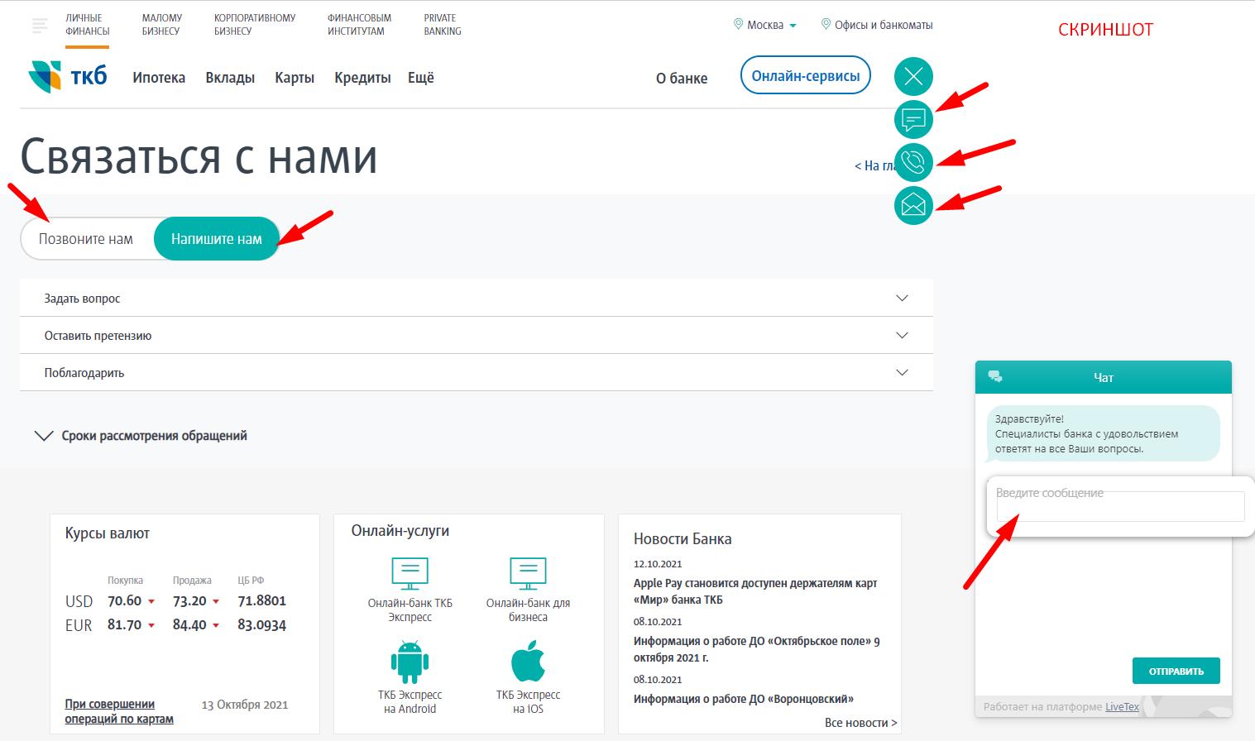
Task: Select the Напишите нам tab
Action: point(217,239)
